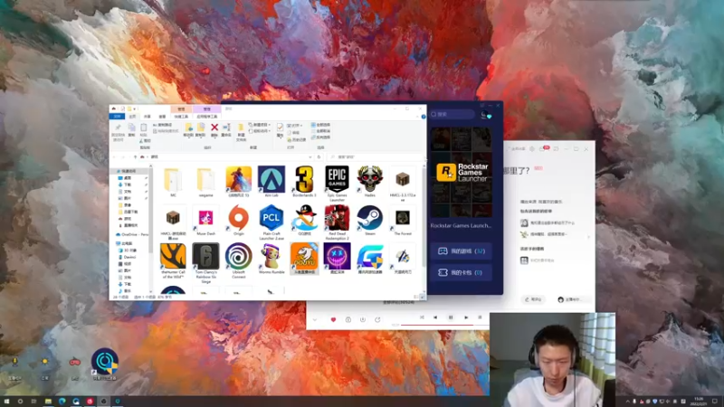Launch Borderlands 3 shortcut

[304, 179]
